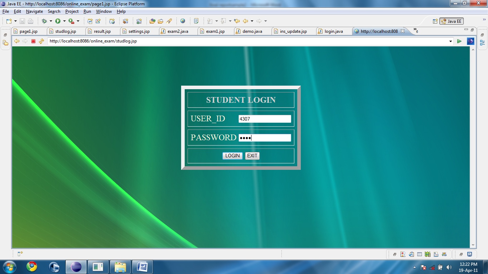
Task: Open the Project Explorer icon in left trim
Action: point(5,43)
